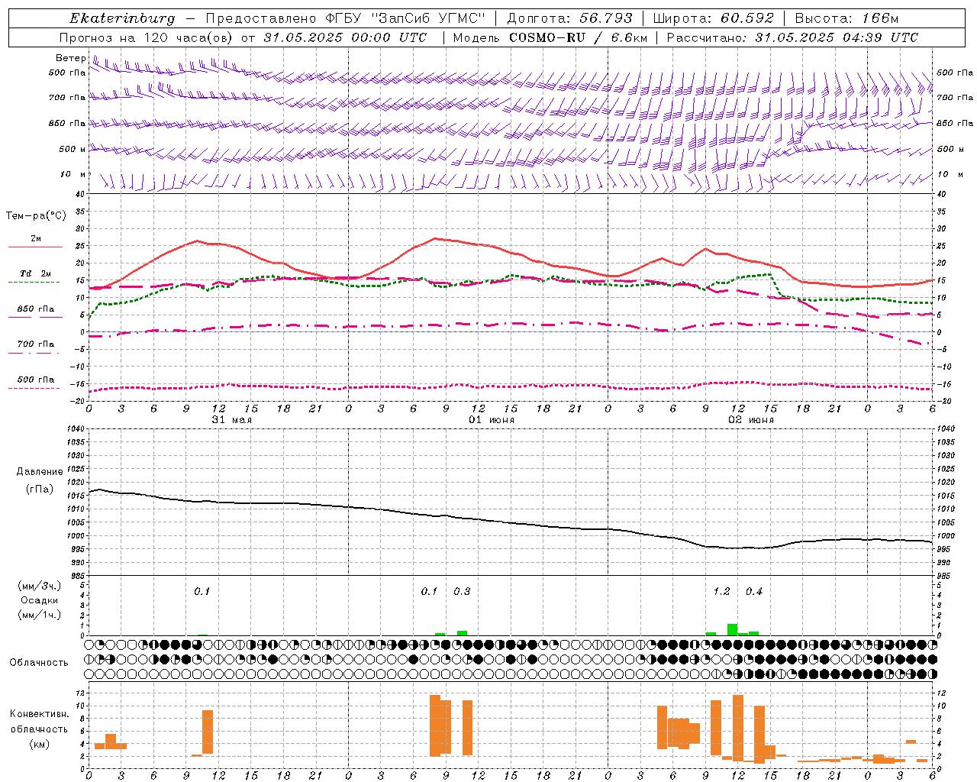Click the tallest green precipitation bar on 02 июня
Image resolution: width=977 pixels, height=782 pixels.
(732, 629)
